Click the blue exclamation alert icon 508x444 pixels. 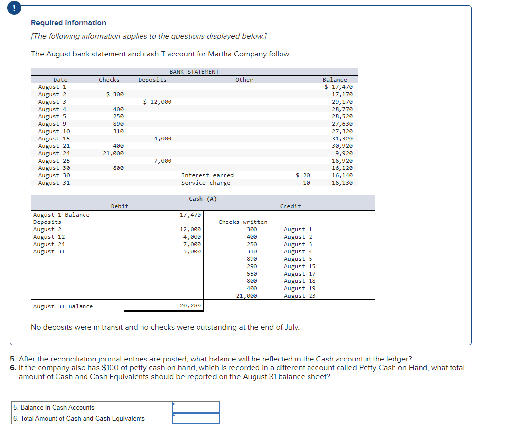pyautogui.click(x=14, y=8)
